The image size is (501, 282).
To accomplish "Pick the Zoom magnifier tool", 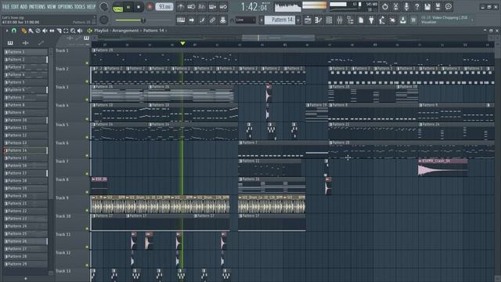I will (x=73, y=31).
